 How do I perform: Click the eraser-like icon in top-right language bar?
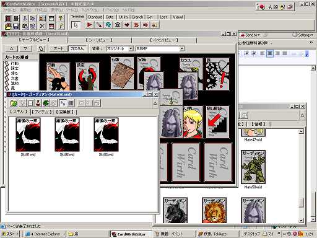[290, 7]
